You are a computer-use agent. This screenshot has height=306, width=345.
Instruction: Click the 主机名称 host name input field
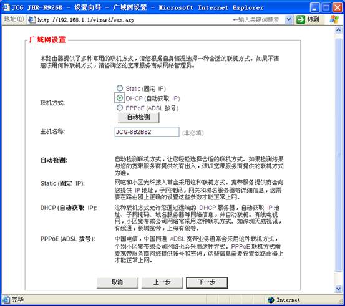point(147,132)
